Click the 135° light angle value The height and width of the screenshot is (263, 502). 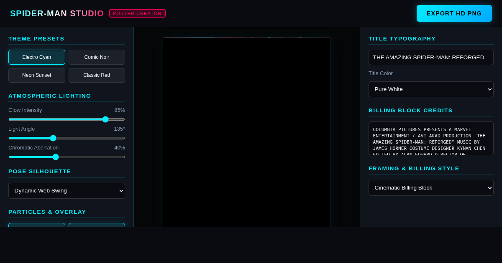click(x=120, y=129)
